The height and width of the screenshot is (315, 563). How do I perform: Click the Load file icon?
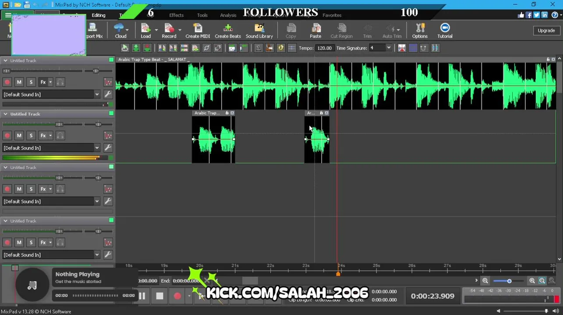[145, 31]
